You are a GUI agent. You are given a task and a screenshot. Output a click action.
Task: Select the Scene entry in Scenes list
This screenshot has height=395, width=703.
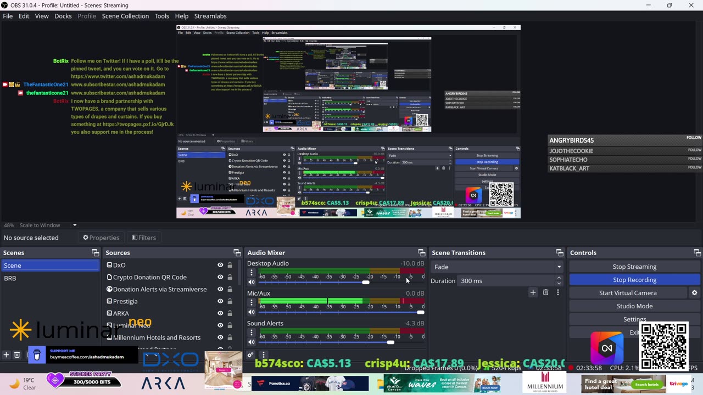50,266
